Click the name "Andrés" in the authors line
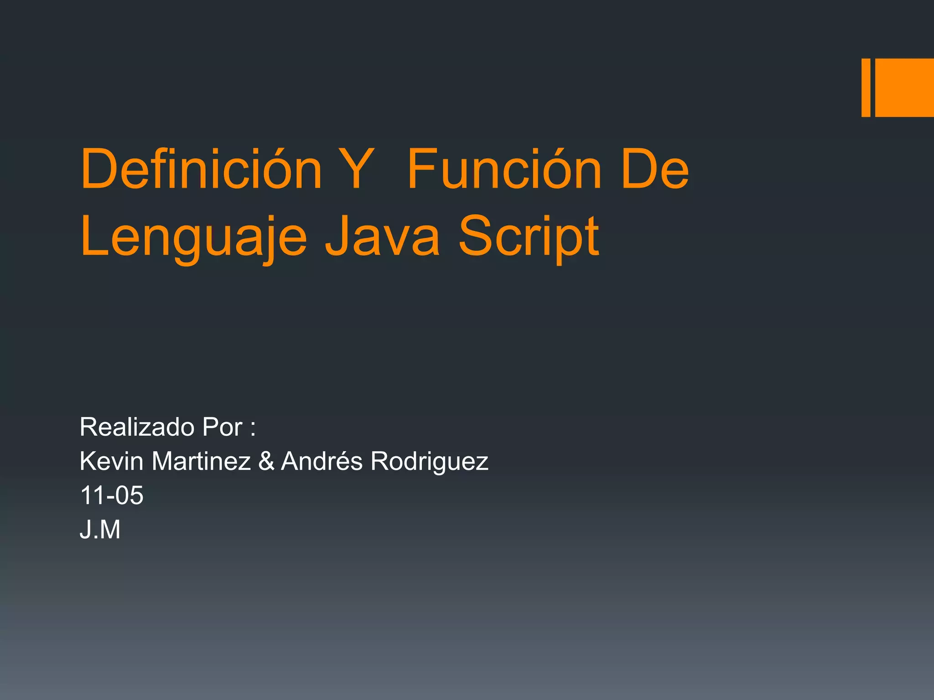Image resolution: width=934 pixels, height=700 pixels. coord(322,461)
